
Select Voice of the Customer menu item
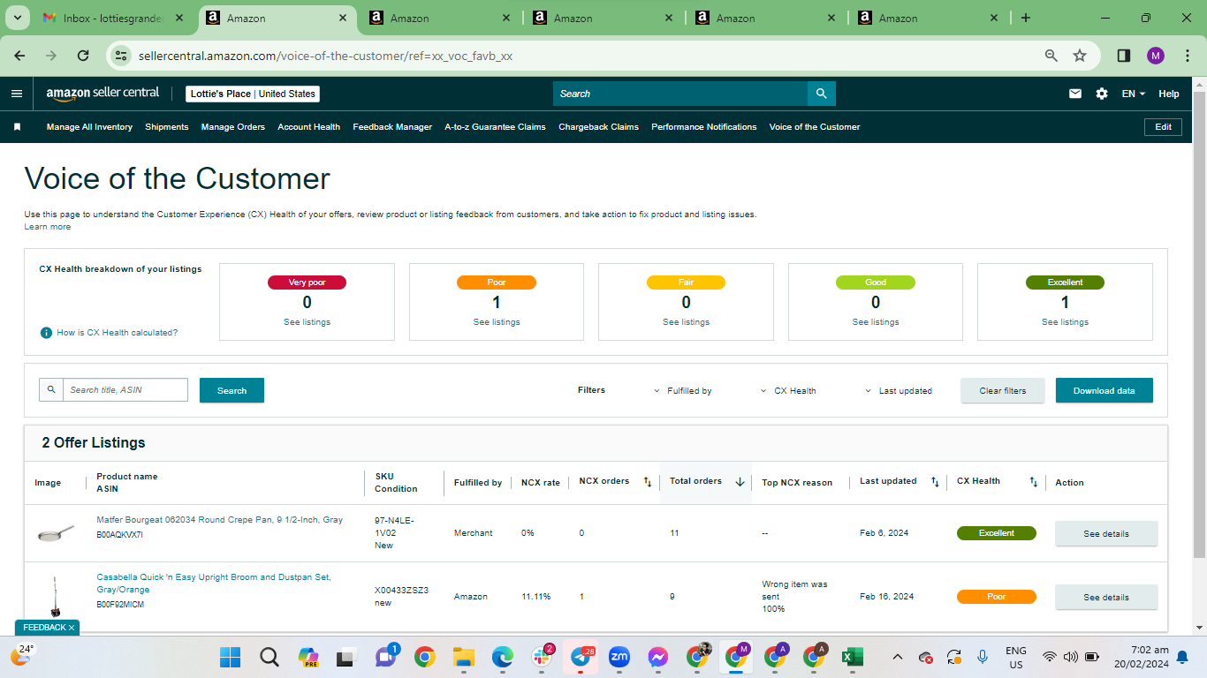pos(815,127)
